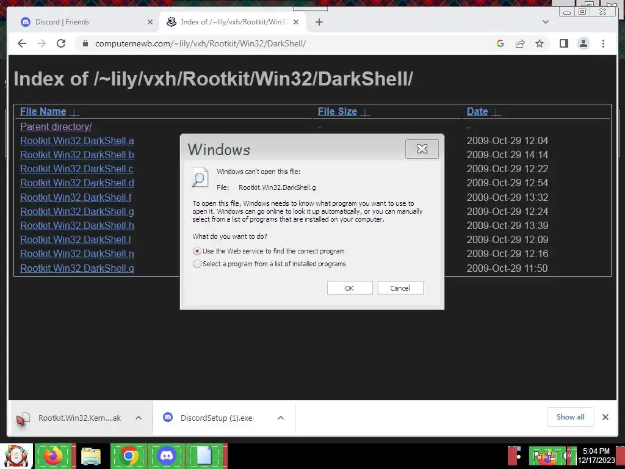Close the downloads bar

(605, 417)
